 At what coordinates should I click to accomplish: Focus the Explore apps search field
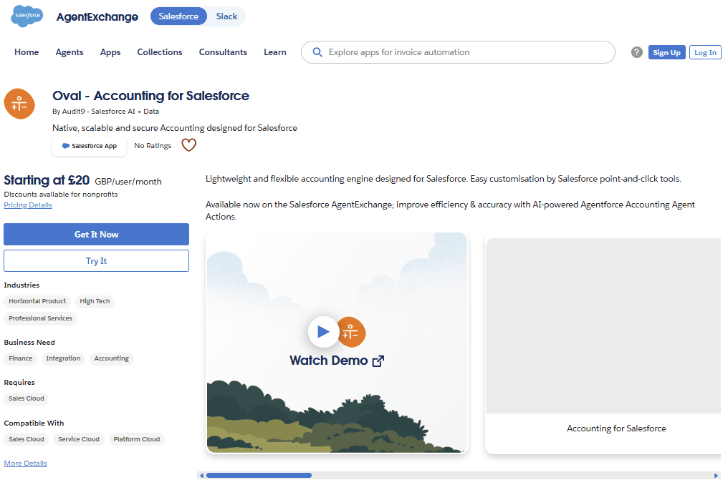click(x=458, y=52)
